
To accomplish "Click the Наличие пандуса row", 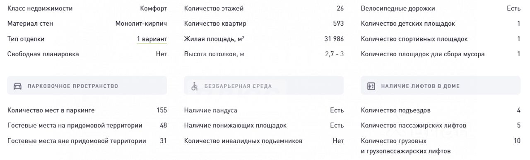I will click(x=264, y=110).
